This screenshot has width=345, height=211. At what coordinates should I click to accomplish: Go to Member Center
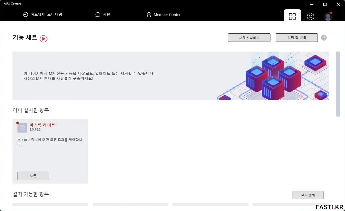coord(163,15)
